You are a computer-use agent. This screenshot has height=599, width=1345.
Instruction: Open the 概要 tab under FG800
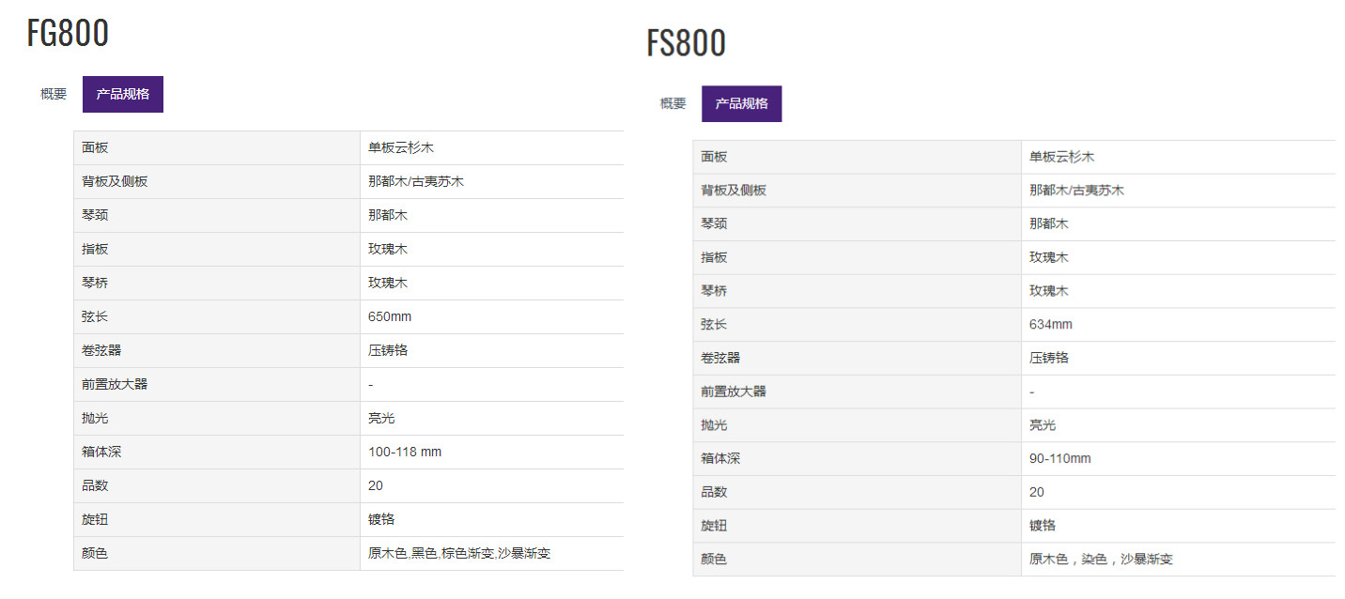point(54,94)
